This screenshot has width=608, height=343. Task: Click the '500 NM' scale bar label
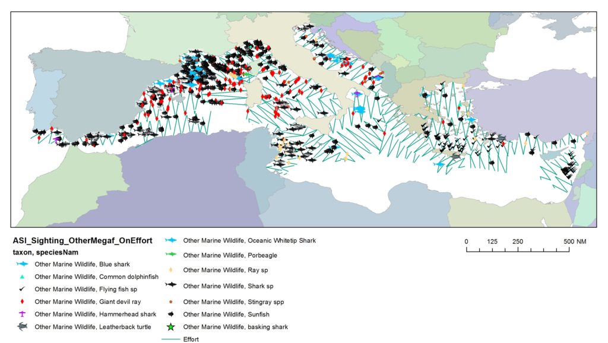[575, 242]
